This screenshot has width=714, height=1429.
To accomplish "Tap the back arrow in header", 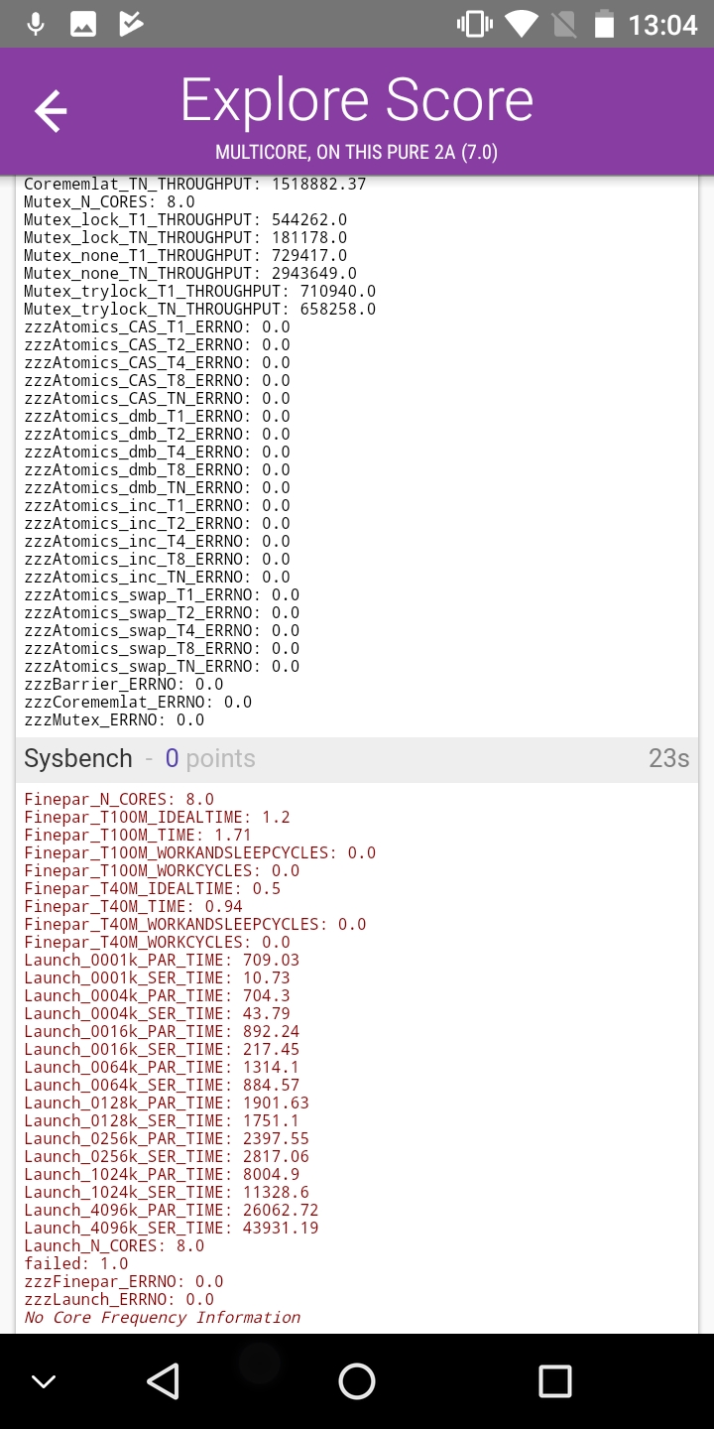I will (x=51, y=111).
